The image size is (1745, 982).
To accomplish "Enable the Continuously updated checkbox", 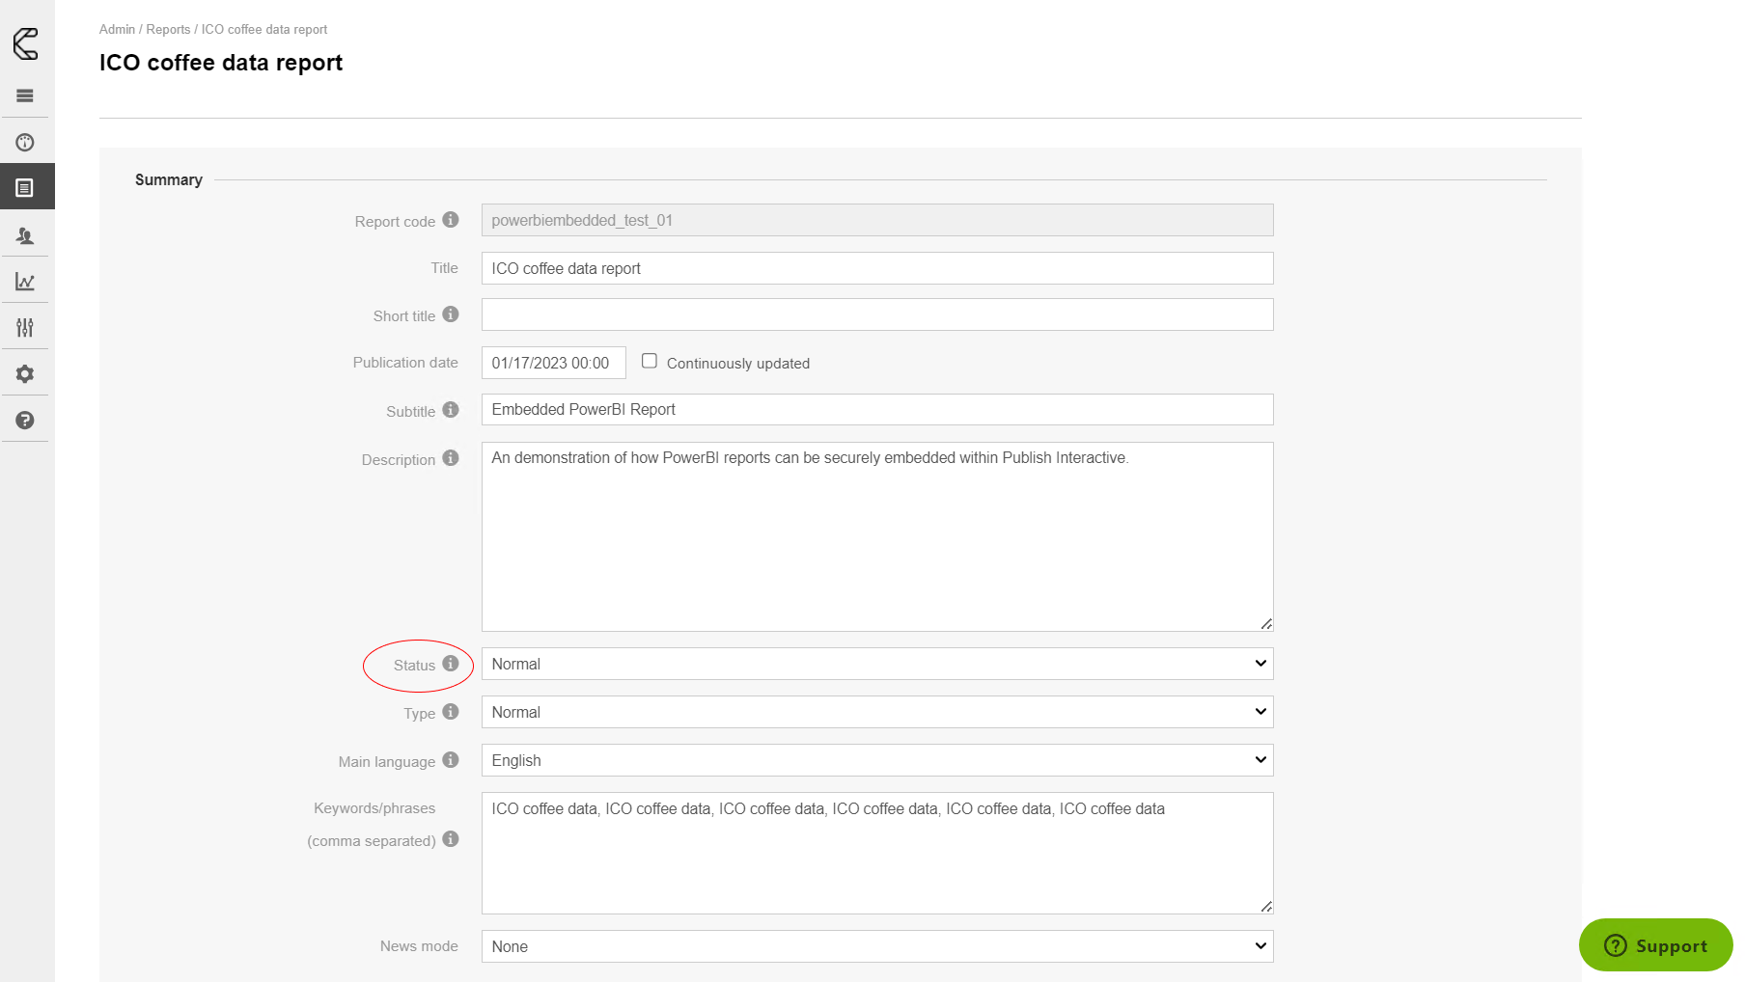I will click(x=650, y=361).
